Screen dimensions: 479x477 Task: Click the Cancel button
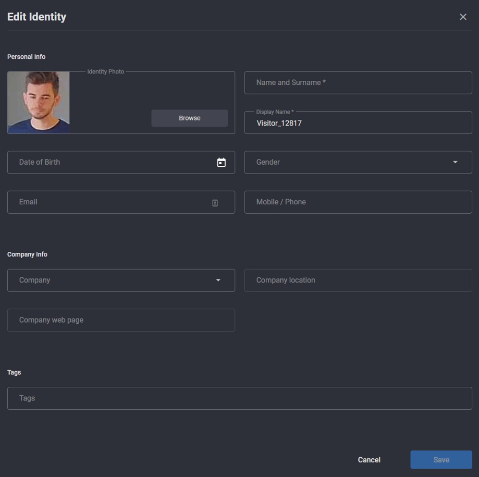coord(369,460)
